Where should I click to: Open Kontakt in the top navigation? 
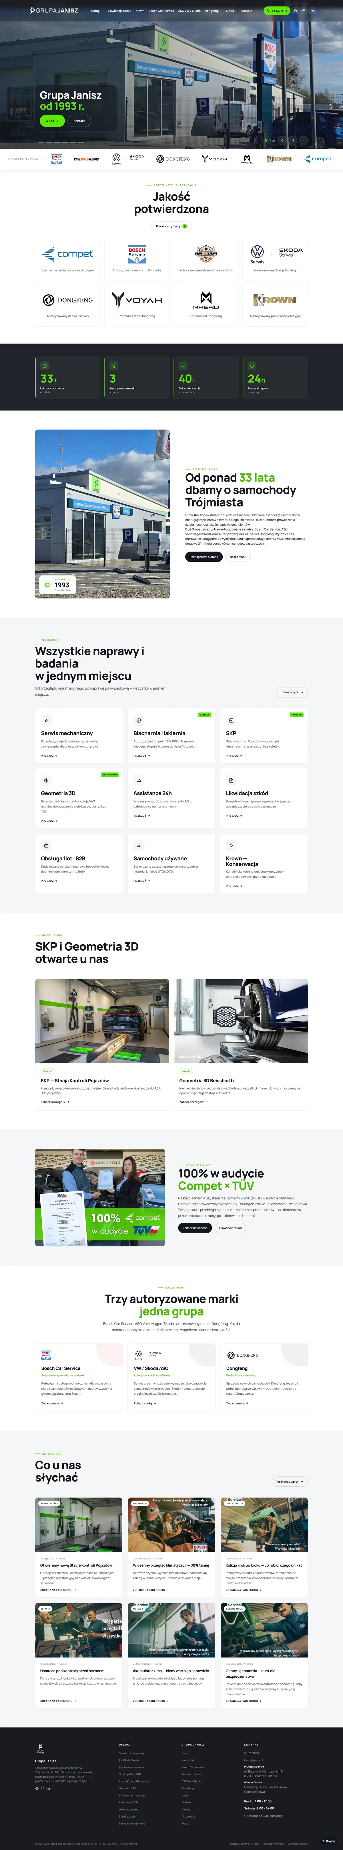[247, 11]
